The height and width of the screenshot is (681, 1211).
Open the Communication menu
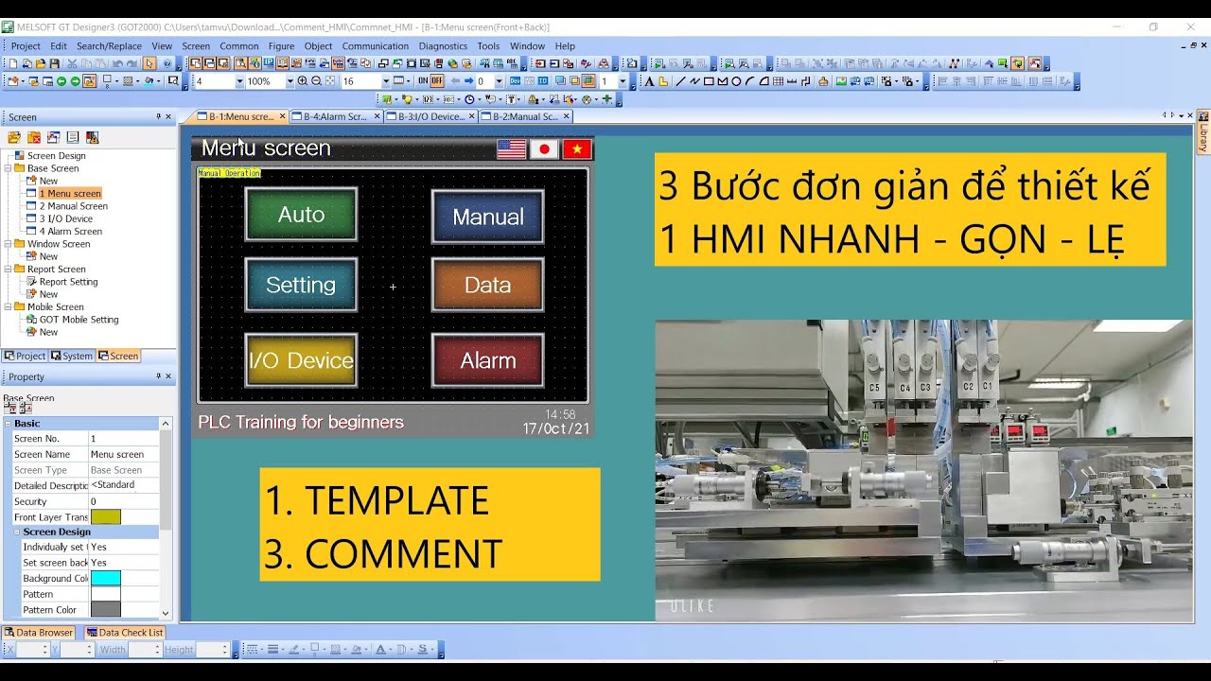click(376, 45)
